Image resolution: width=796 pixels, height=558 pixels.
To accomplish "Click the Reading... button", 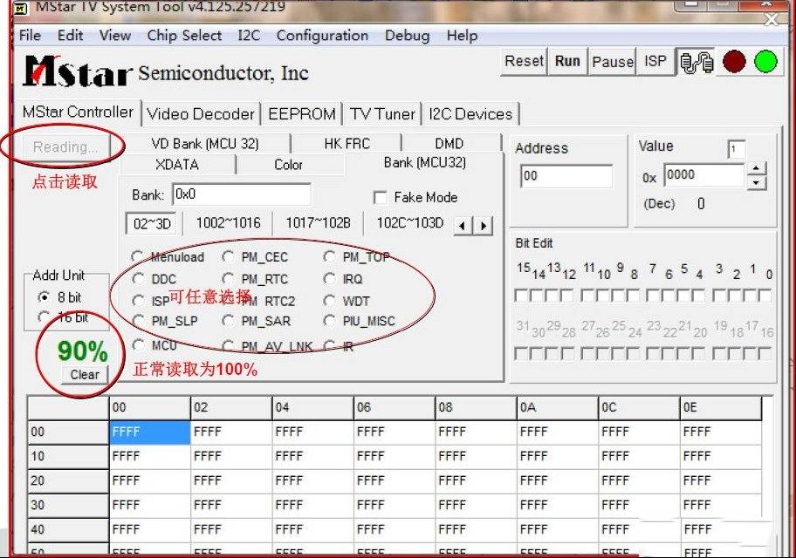I will coord(65,147).
